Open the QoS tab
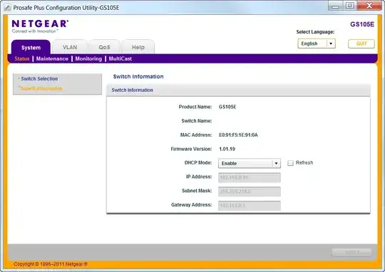The height and width of the screenshot is (272, 385). click(x=104, y=47)
